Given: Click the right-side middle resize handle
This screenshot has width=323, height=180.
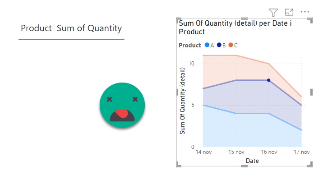Looking at the screenshot, I should pyautogui.click(x=311, y=92).
